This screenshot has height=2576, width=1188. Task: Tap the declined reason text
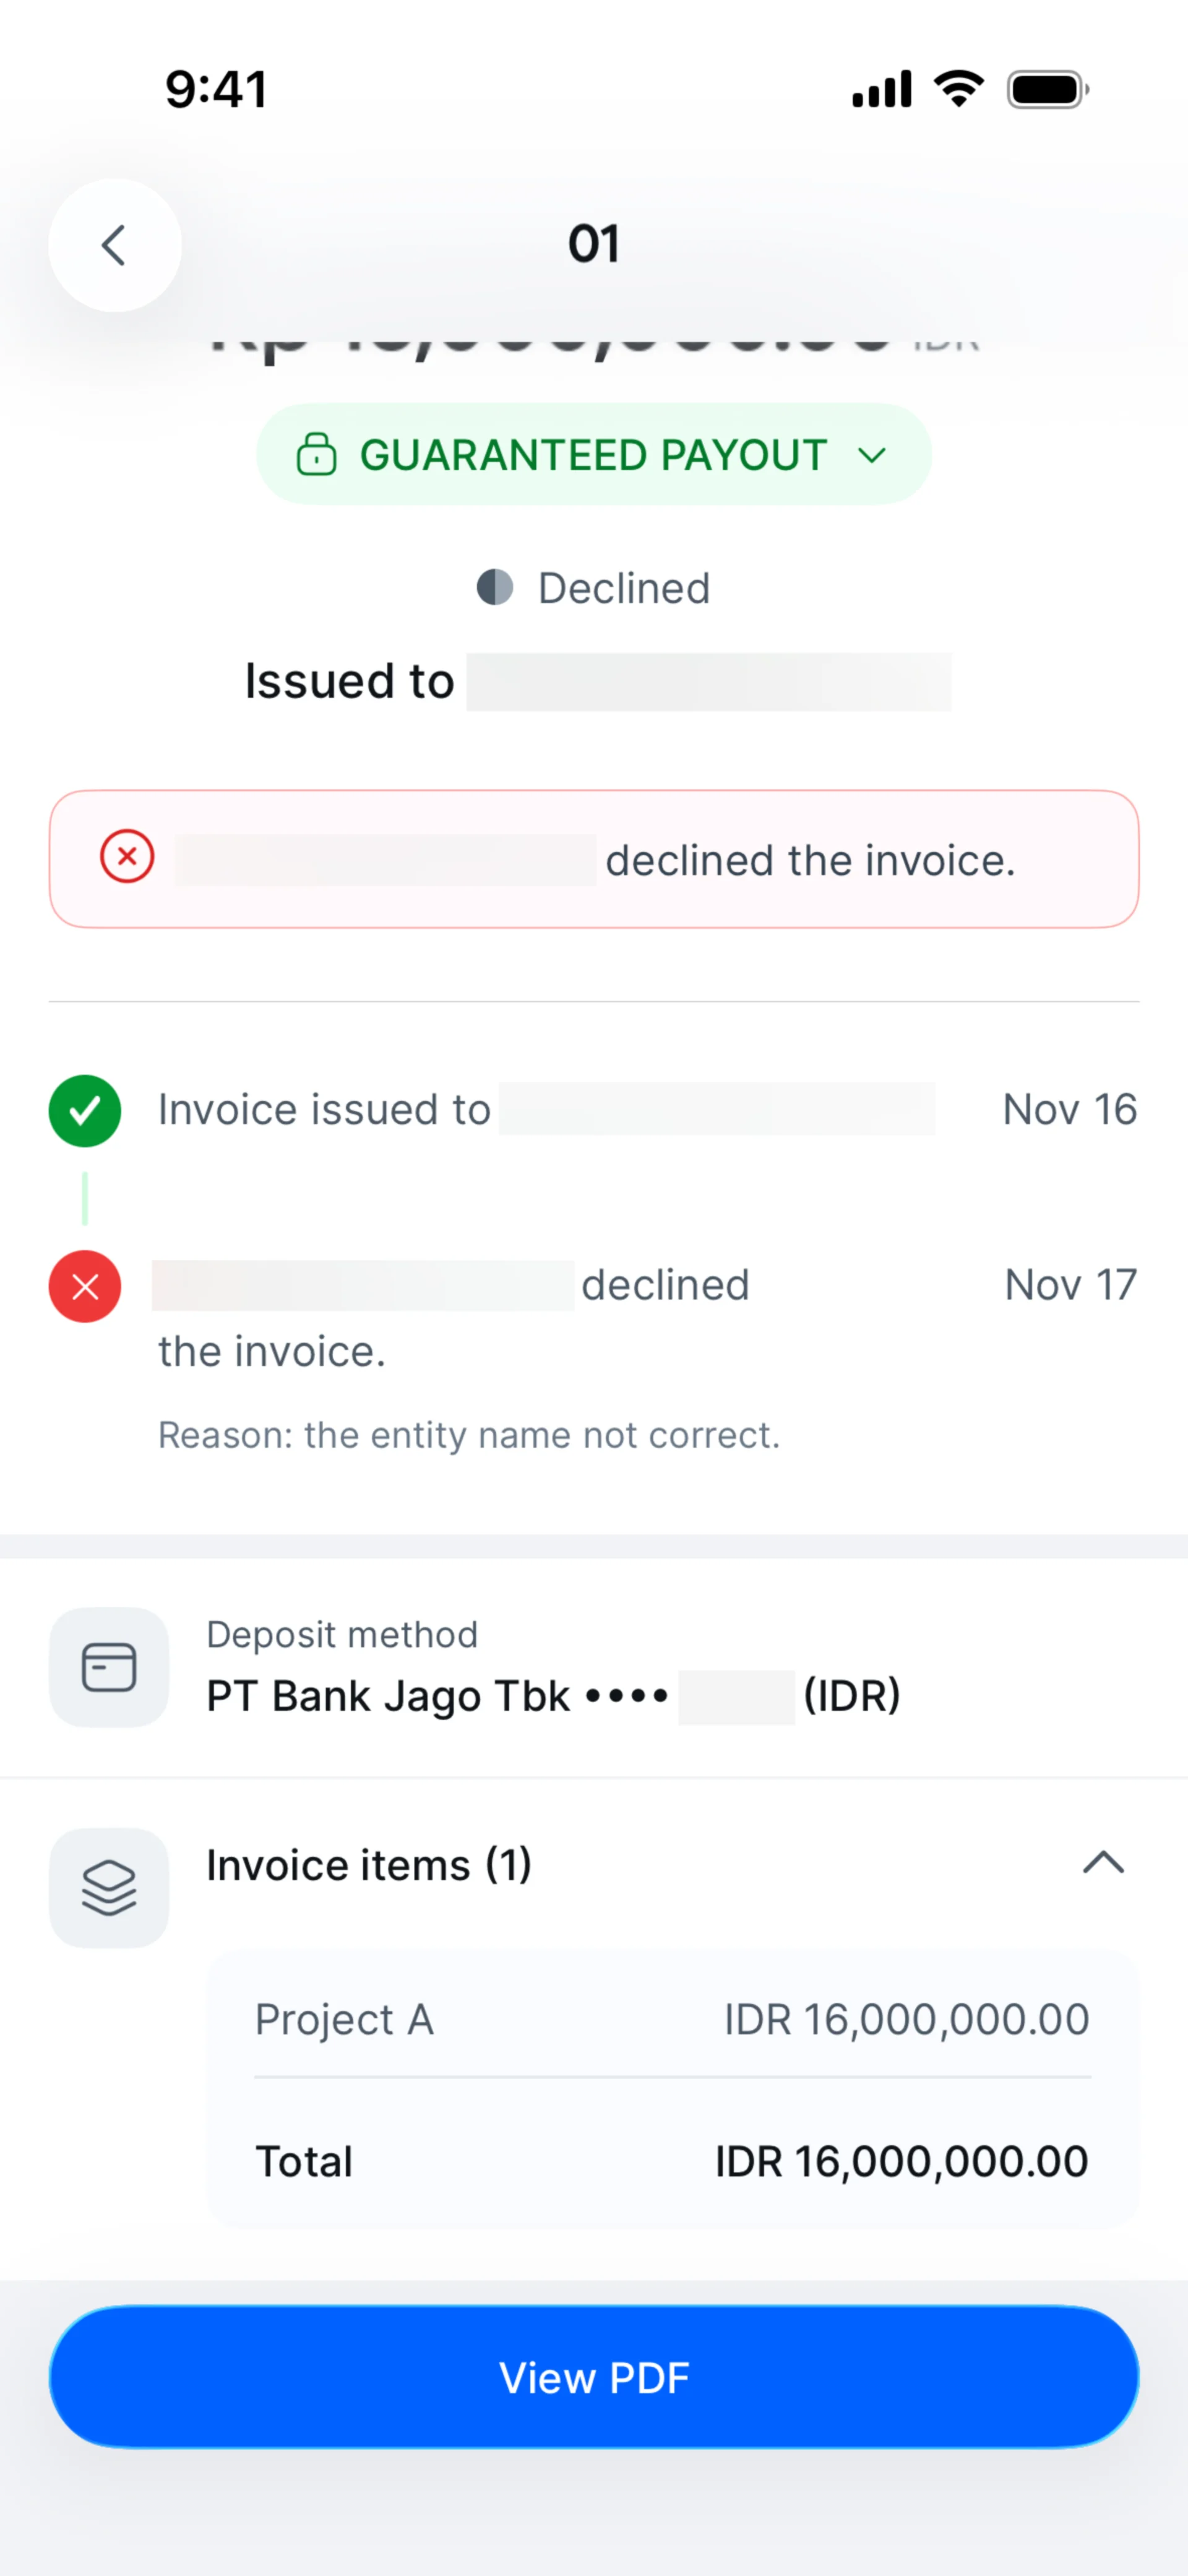coord(469,1435)
